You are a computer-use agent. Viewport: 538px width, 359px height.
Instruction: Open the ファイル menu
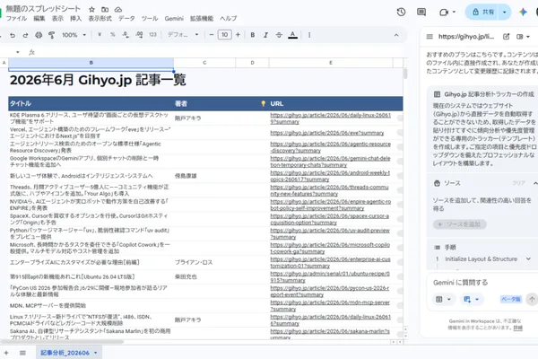pos(16,19)
